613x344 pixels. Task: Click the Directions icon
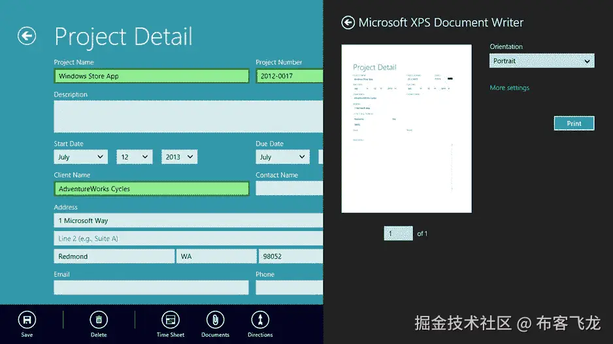pos(260,320)
